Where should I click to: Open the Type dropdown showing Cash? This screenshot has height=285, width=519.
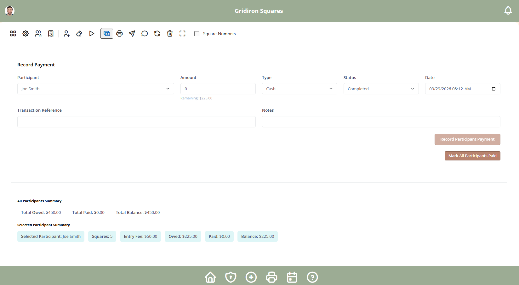(299, 89)
